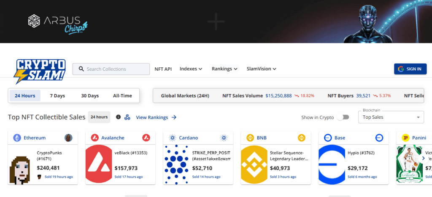
Task: Select the All-Time tab
Action: click(122, 96)
